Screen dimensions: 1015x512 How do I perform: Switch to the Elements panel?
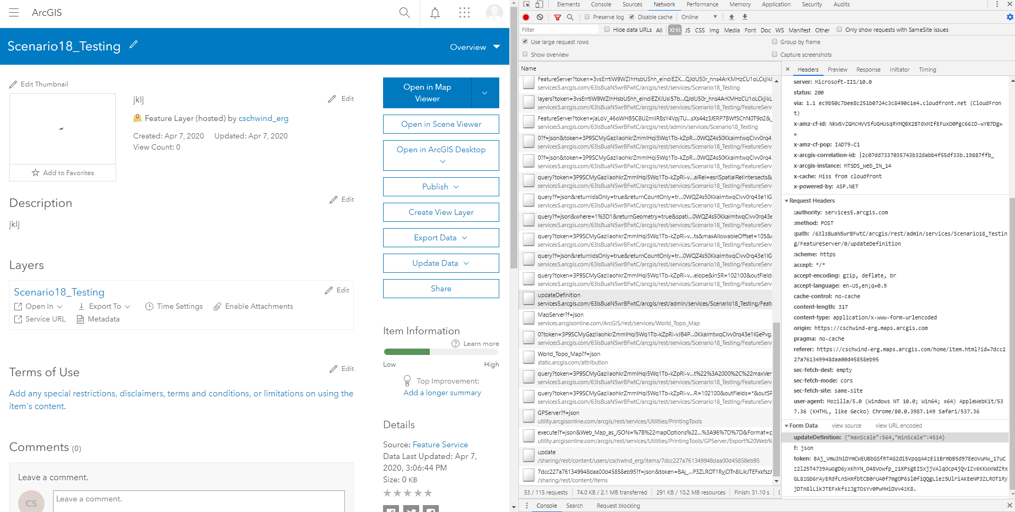[568, 4]
